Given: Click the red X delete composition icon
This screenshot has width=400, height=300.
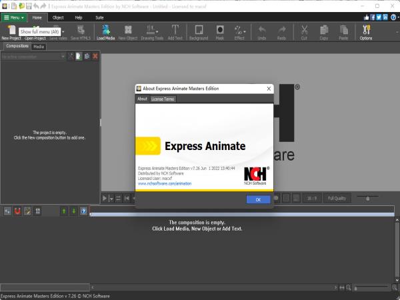Looking at the screenshot, I should tap(95, 56).
